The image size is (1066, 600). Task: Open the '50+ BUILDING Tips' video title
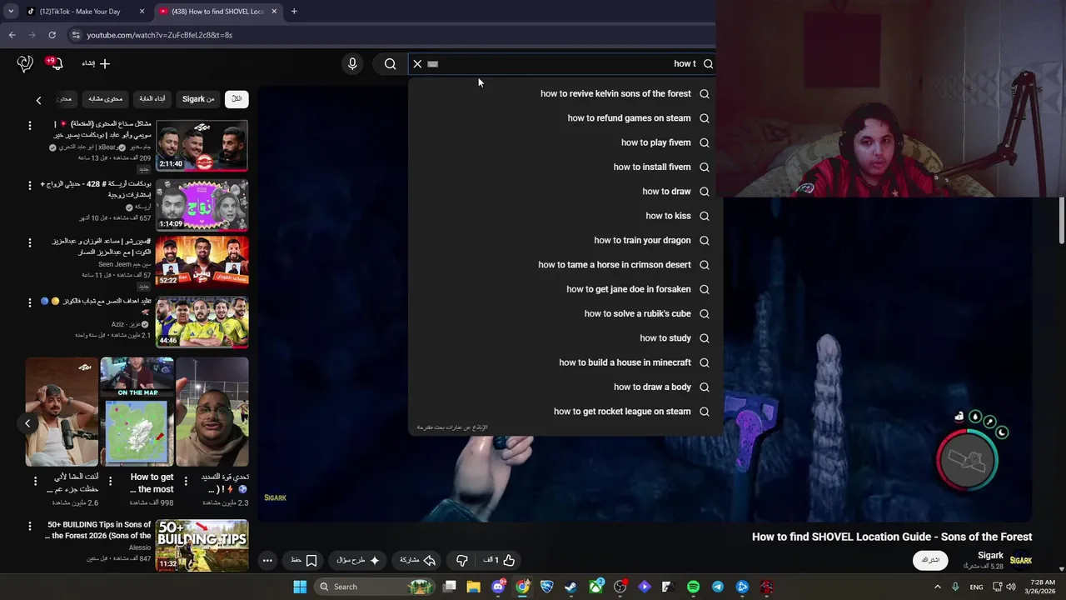98,530
